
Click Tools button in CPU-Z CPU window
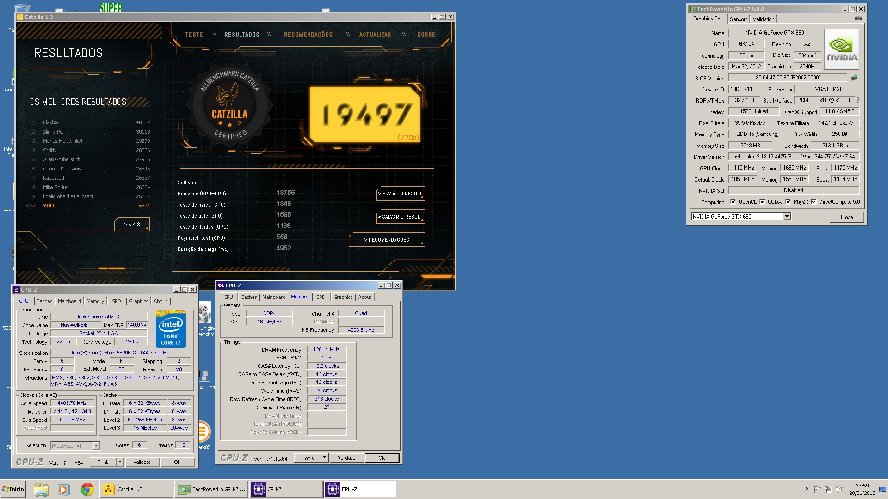[103, 462]
